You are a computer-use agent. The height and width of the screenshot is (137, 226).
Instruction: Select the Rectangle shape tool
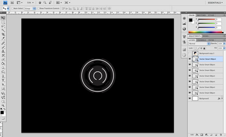click(3, 88)
